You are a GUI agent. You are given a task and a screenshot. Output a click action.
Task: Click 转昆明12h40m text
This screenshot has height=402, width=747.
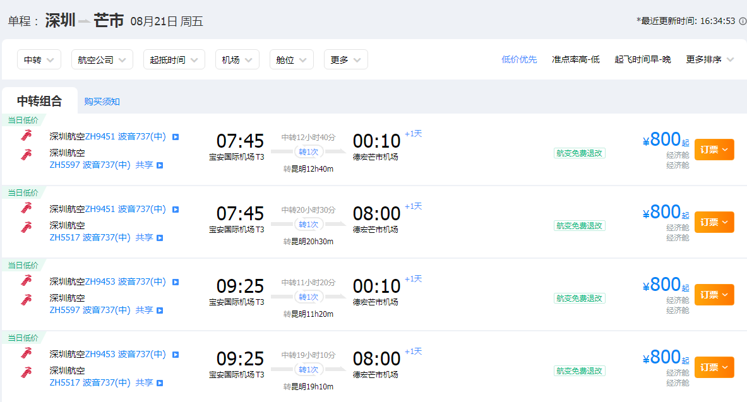pyautogui.click(x=308, y=169)
